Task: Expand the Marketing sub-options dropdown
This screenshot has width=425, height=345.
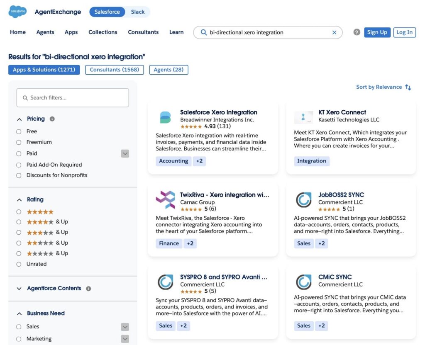Action: (125, 339)
